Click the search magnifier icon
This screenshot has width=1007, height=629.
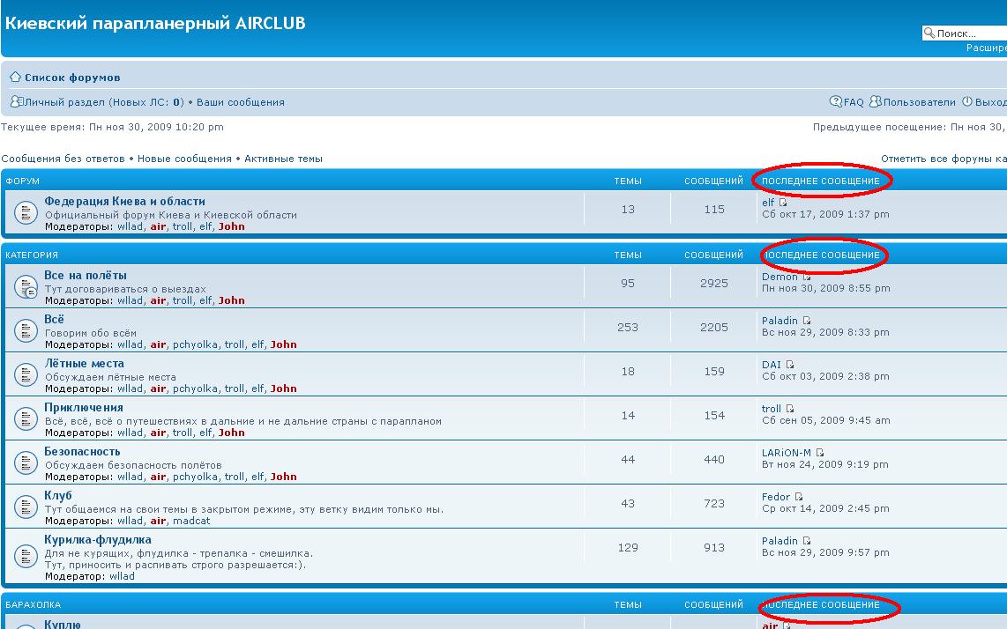[x=929, y=33]
